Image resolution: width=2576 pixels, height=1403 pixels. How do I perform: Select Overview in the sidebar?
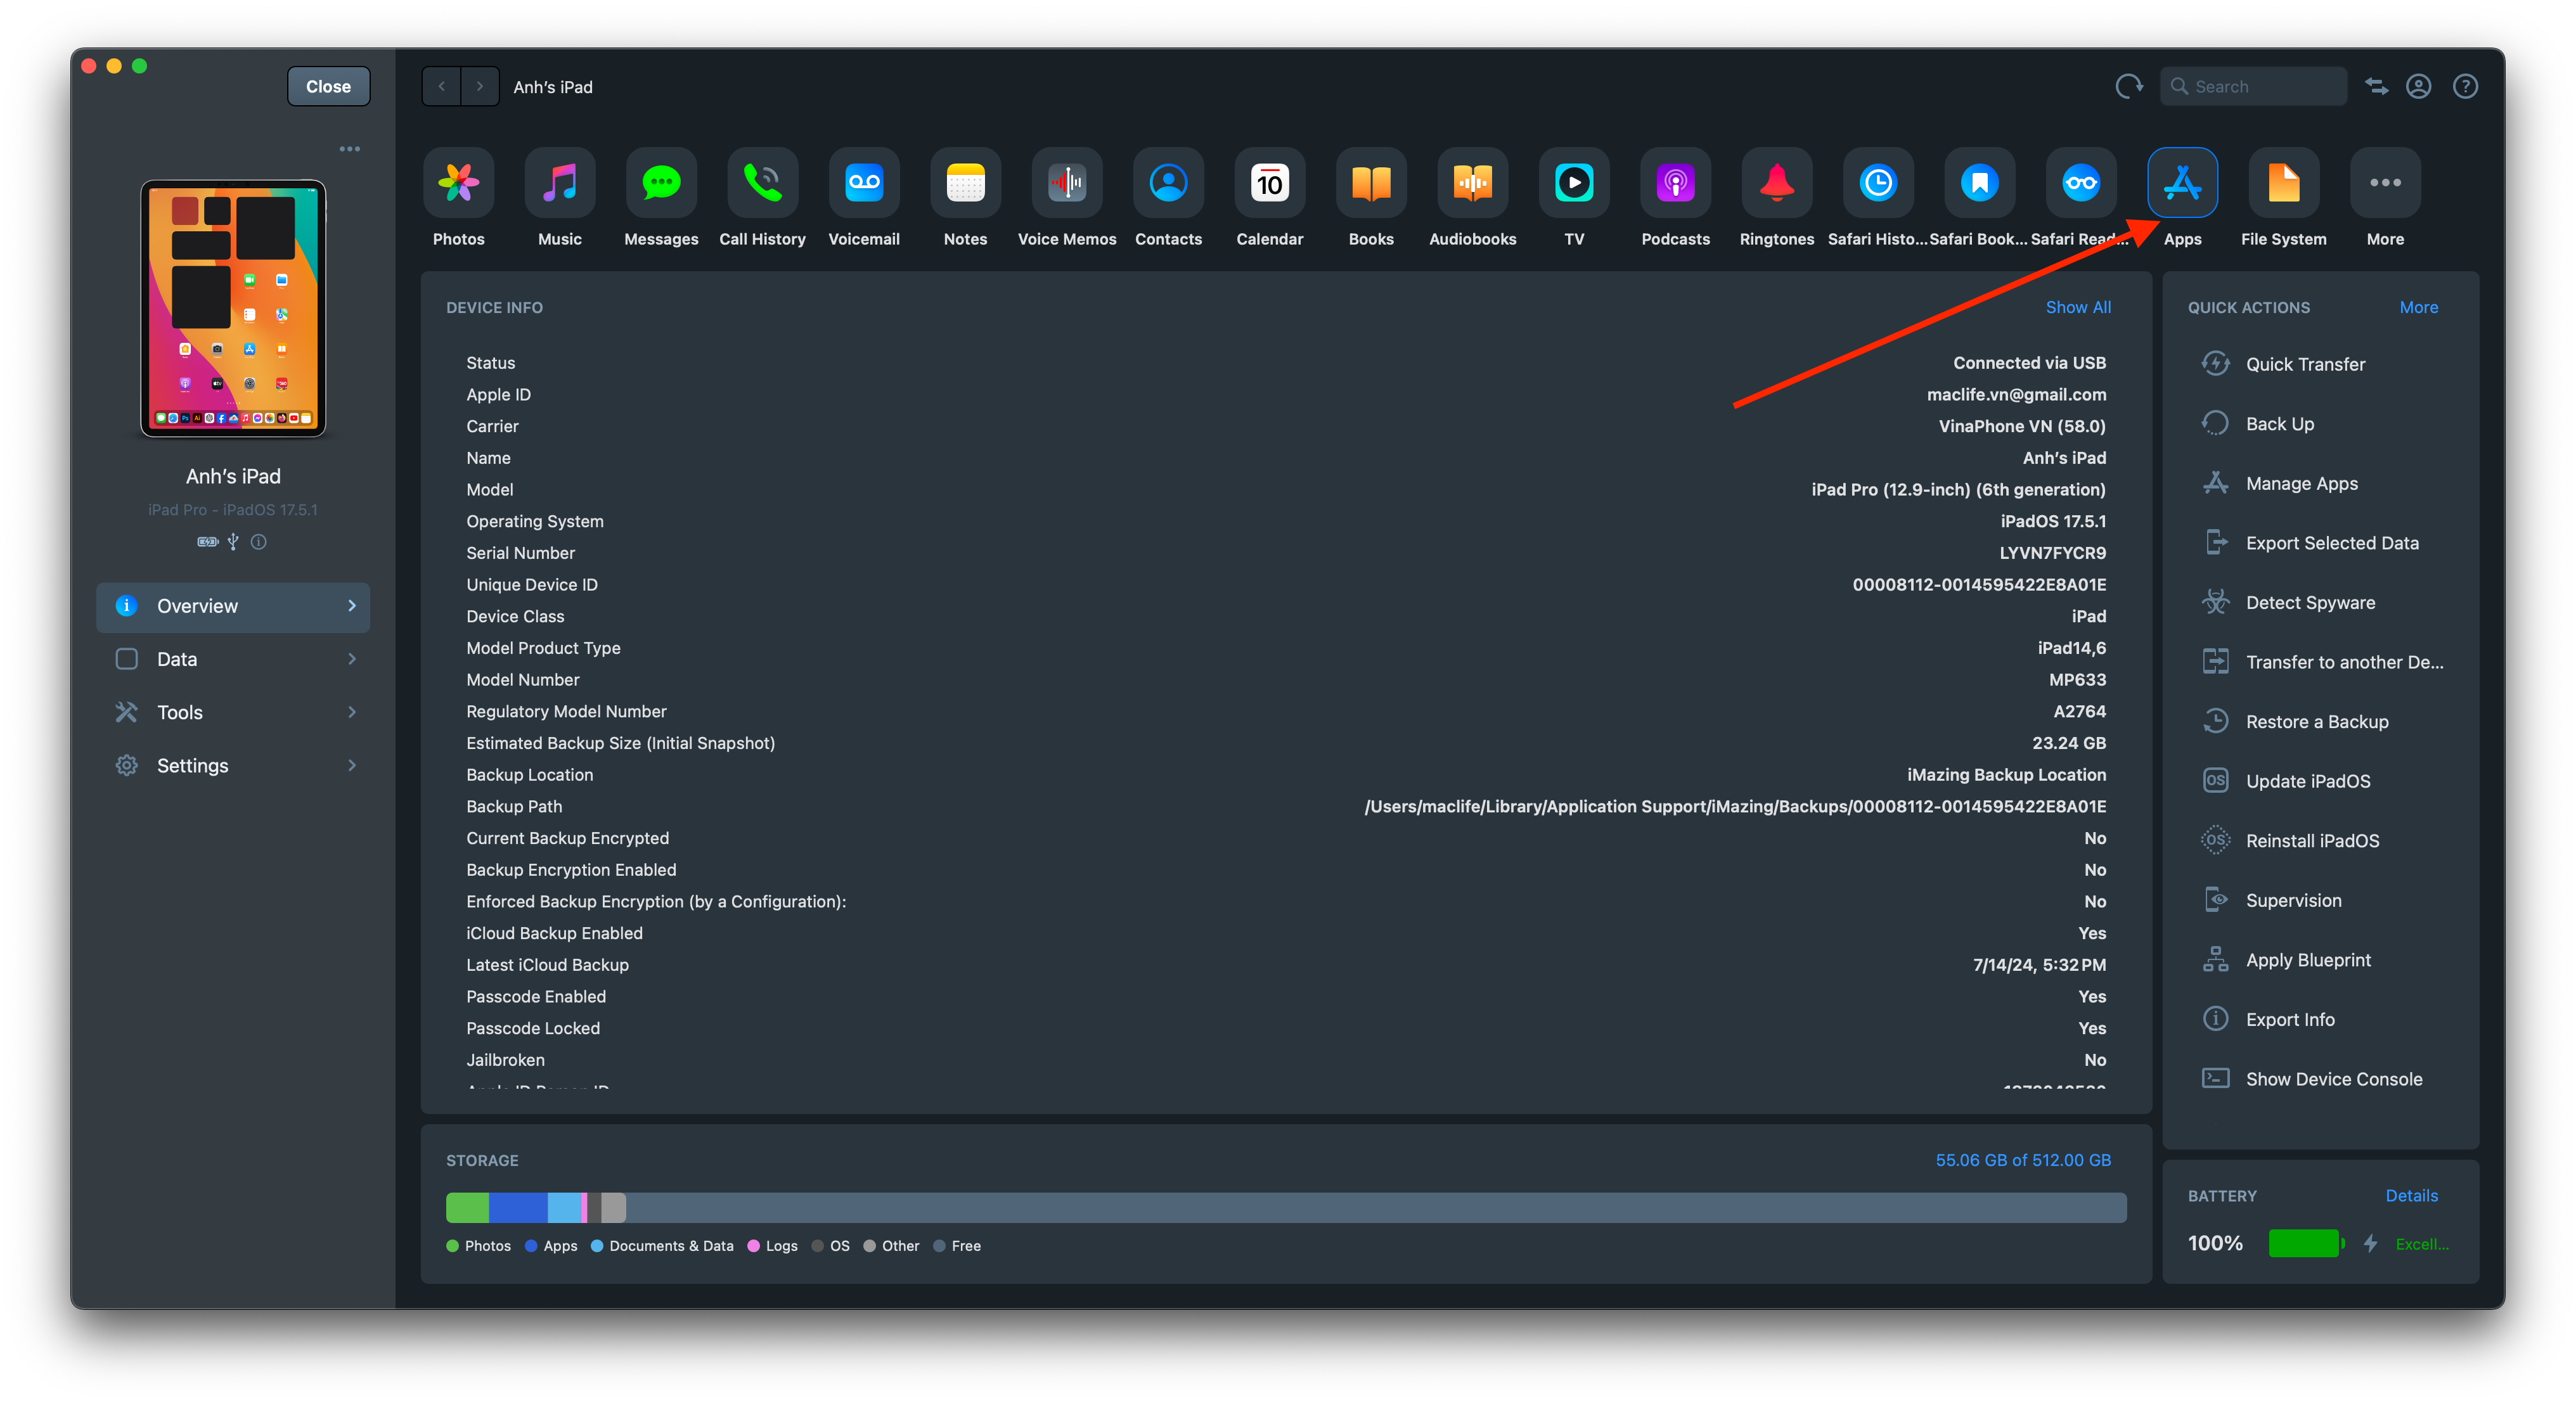point(233,606)
